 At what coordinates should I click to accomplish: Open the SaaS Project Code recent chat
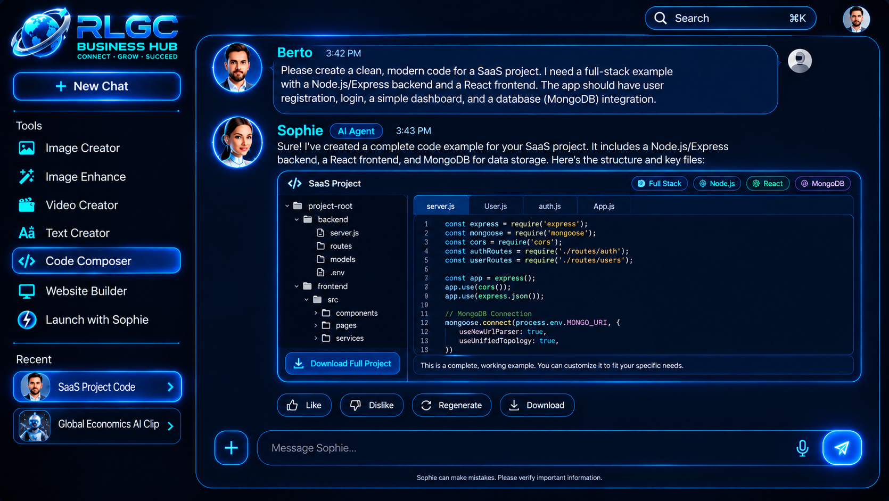97,387
